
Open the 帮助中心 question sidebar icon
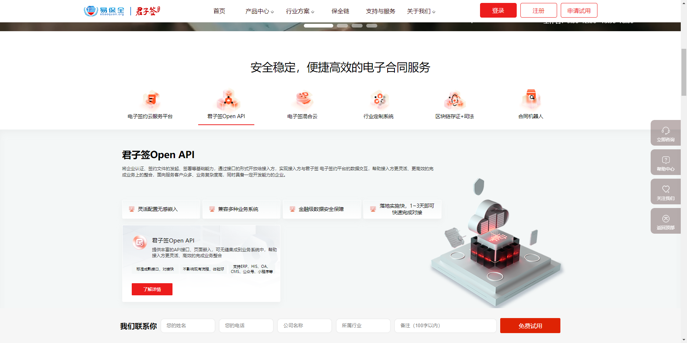click(x=666, y=160)
